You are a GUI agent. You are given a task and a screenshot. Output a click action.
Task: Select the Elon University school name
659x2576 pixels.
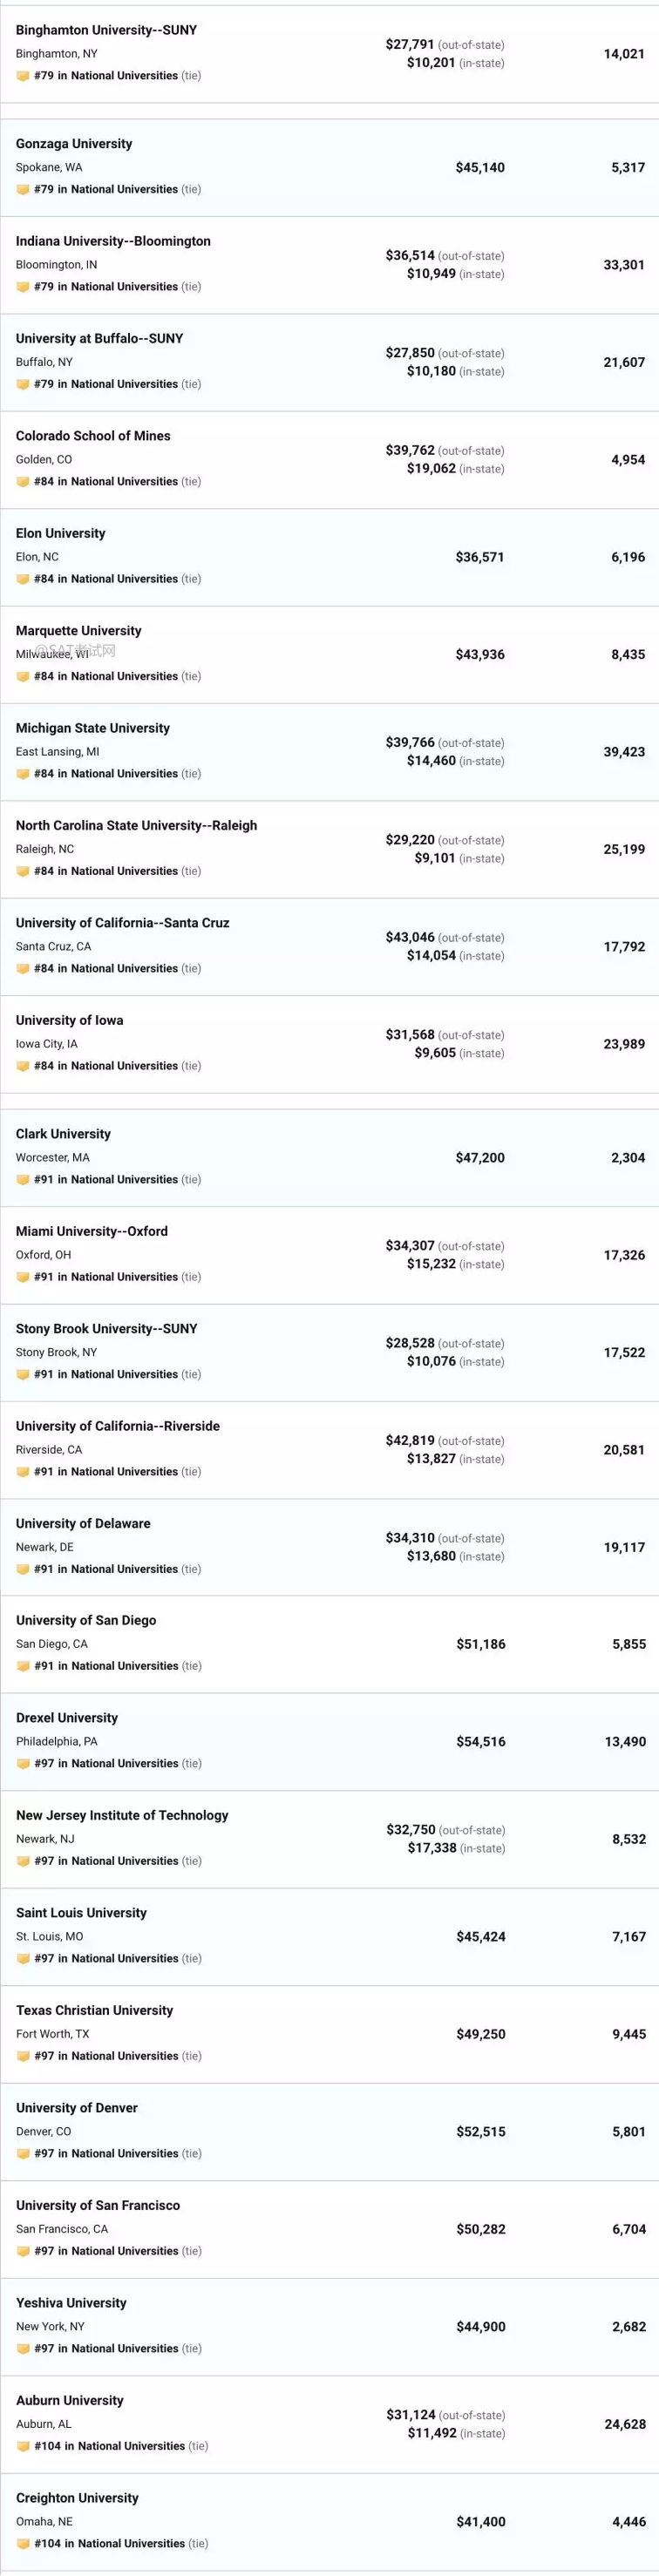click(x=60, y=533)
